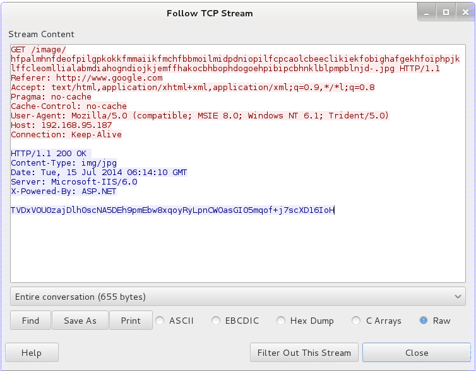This screenshot has height=371, width=476.
Task: Maximize the Follow TCP Stream window
Action: pyautogui.click(x=446, y=12)
